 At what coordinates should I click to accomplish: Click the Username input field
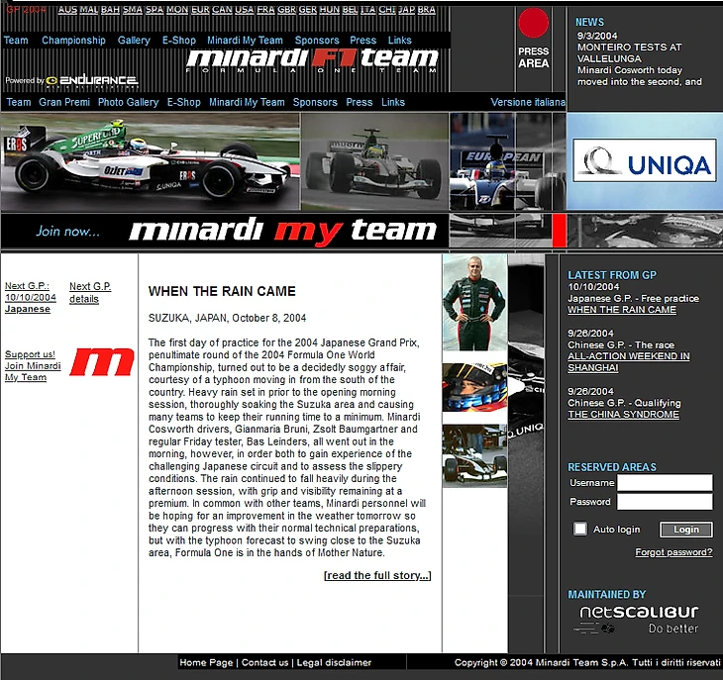pos(665,483)
